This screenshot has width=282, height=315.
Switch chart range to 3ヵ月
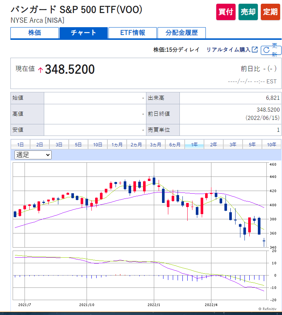[155, 144]
